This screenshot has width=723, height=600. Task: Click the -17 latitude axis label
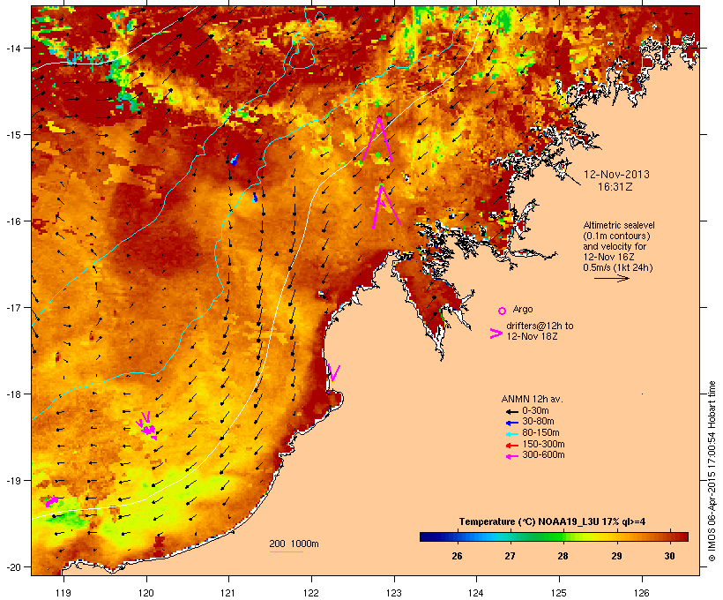tap(12, 307)
